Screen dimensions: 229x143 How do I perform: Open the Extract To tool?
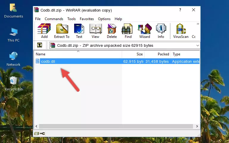click(x=62, y=31)
